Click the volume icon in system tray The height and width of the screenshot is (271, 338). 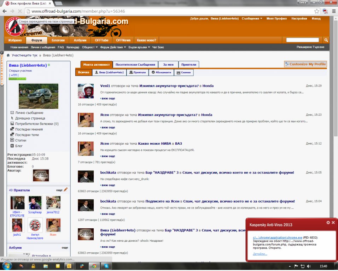point(309,266)
